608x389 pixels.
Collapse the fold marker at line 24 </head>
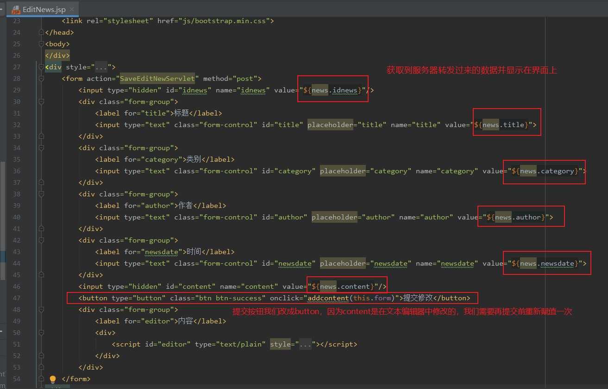coord(41,32)
